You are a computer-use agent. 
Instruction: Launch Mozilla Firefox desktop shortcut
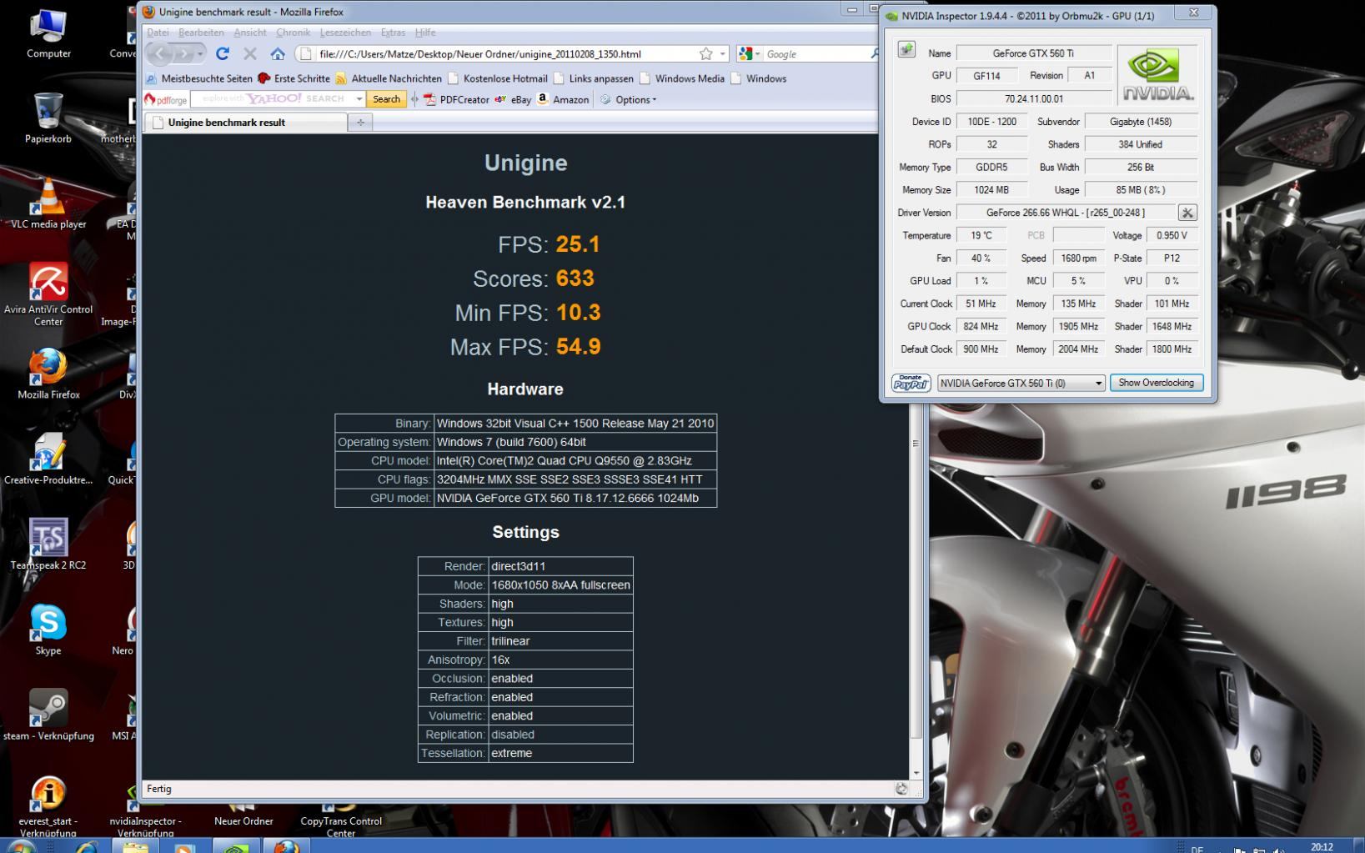[48, 374]
